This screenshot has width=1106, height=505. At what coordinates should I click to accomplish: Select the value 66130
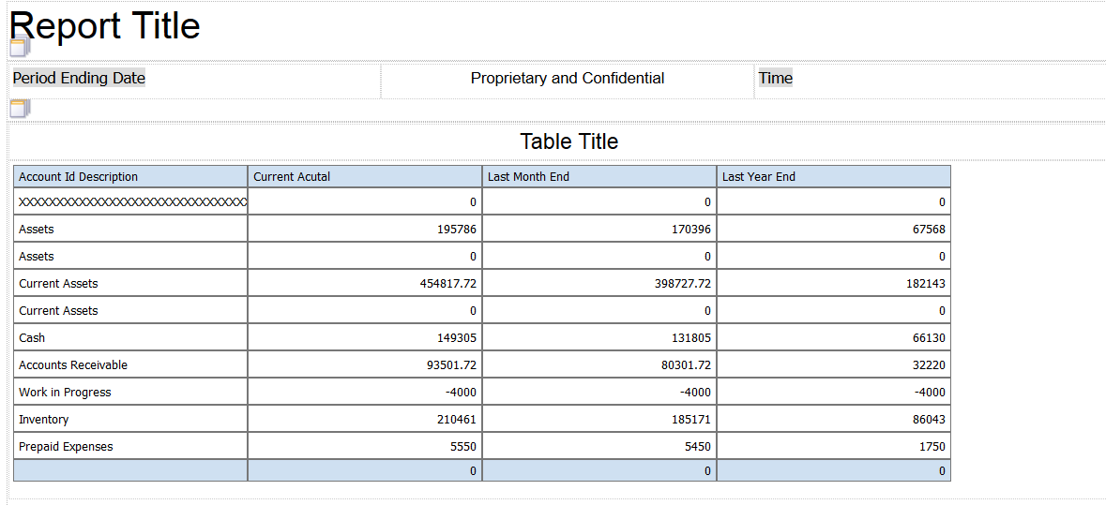929,338
